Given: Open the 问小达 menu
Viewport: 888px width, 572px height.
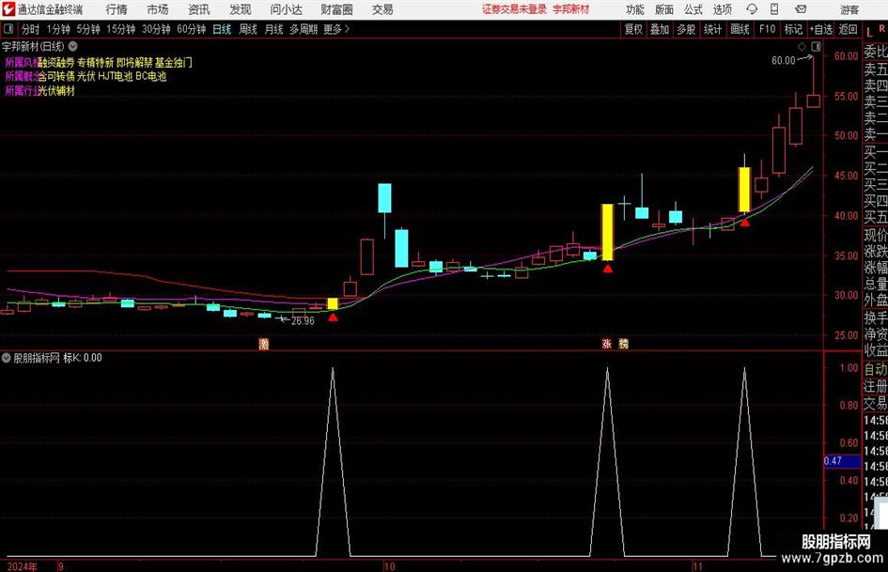Looking at the screenshot, I should [x=286, y=9].
